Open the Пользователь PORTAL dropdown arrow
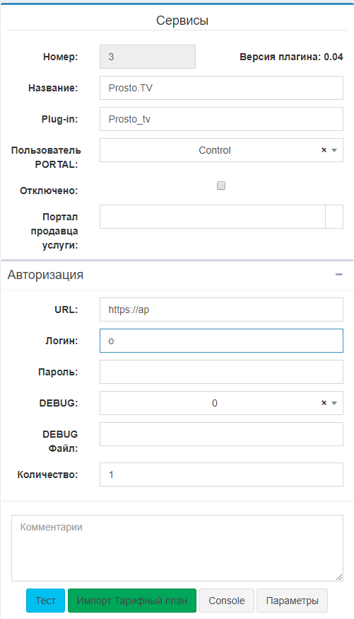The image size is (354, 619). coord(334,150)
